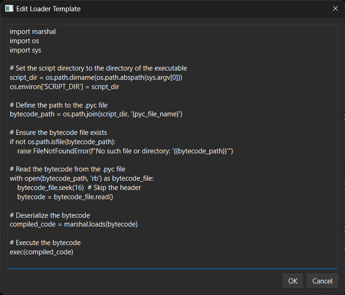Viewport: 345px width, 295px height.
Task: Place cursor on the exec(compiled_code) line
Action: tap(41, 252)
